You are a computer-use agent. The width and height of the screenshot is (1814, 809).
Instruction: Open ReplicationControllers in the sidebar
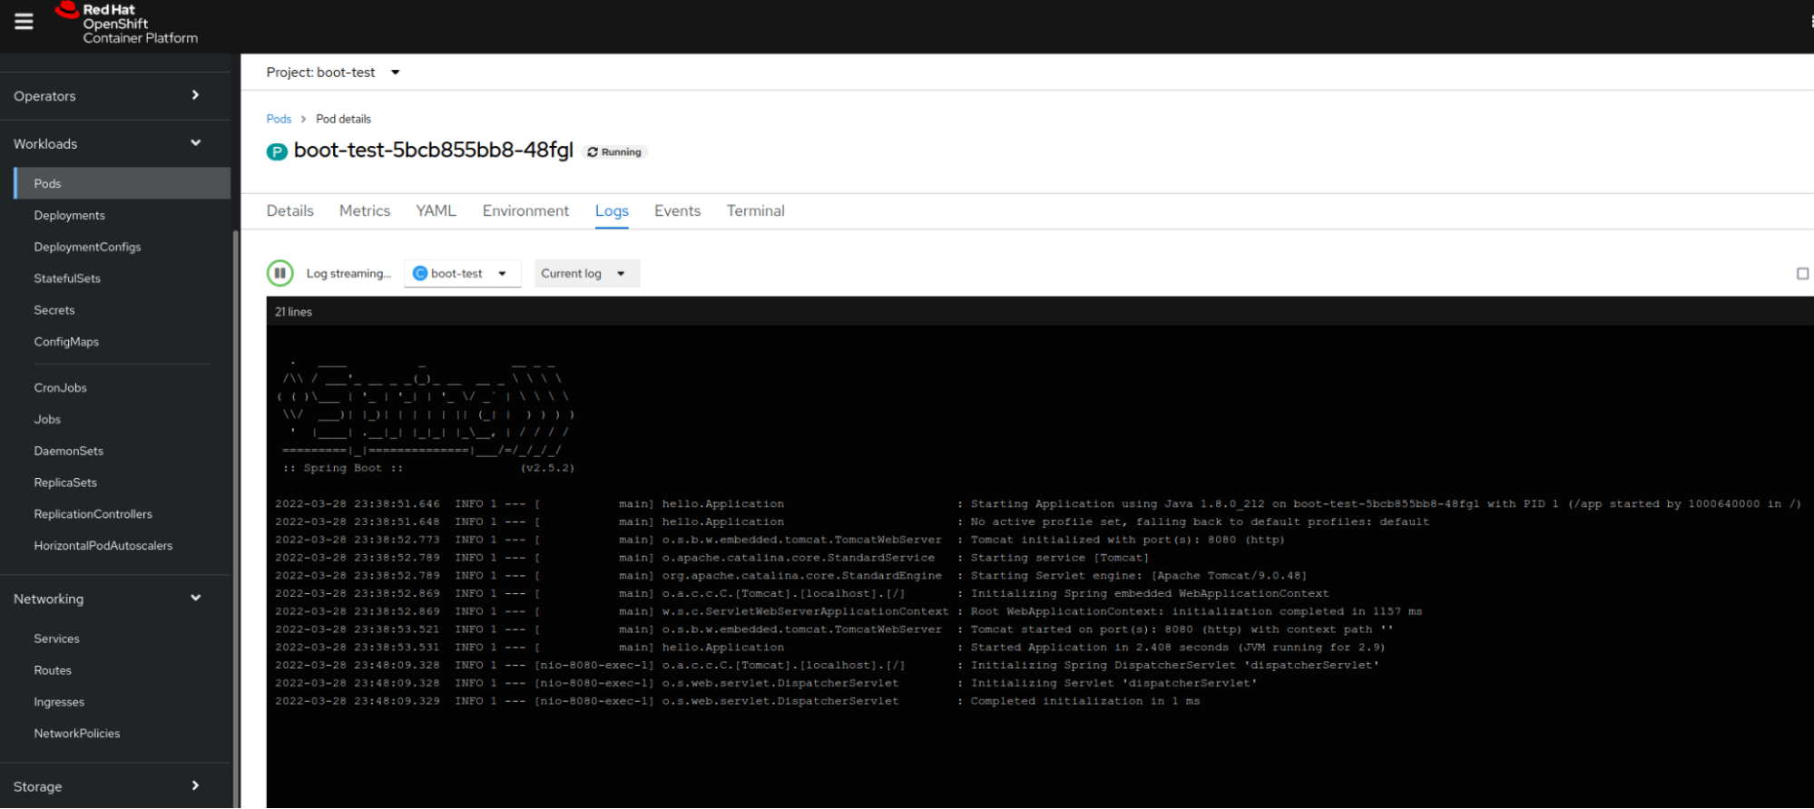click(93, 514)
